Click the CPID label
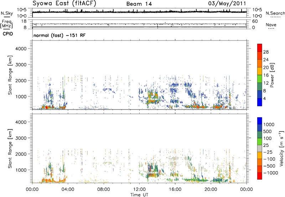The width and height of the screenshot is (285, 197). click(x=8, y=34)
